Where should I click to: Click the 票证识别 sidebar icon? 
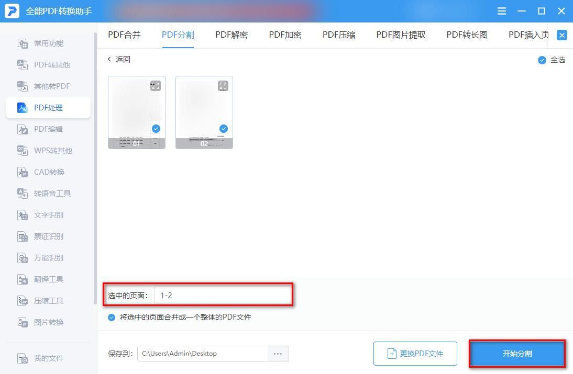23,236
